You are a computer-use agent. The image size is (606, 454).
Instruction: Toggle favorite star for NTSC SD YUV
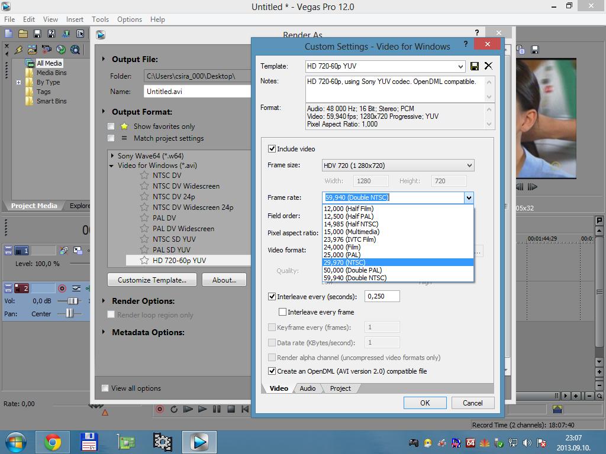pos(144,239)
